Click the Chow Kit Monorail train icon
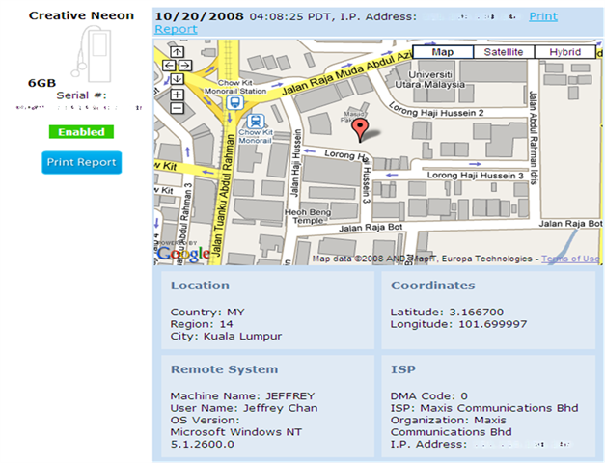 (x=256, y=122)
